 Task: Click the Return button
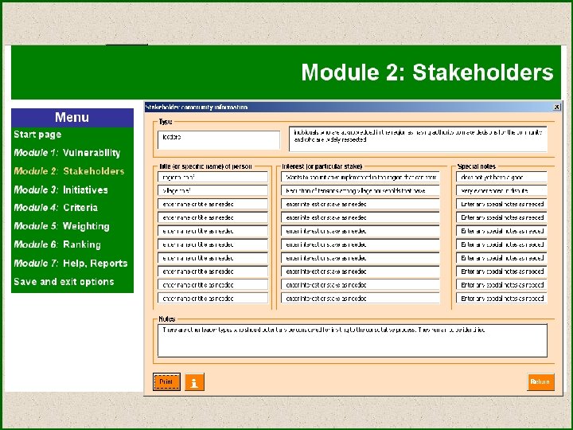[x=540, y=381]
